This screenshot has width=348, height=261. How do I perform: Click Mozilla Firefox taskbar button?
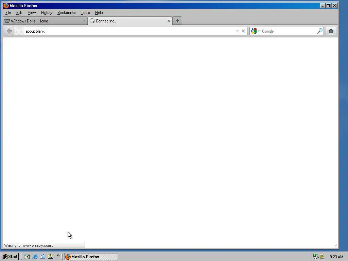(91, 257)
